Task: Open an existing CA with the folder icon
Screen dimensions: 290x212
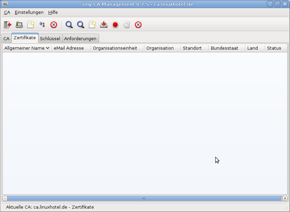Action: 19,25
